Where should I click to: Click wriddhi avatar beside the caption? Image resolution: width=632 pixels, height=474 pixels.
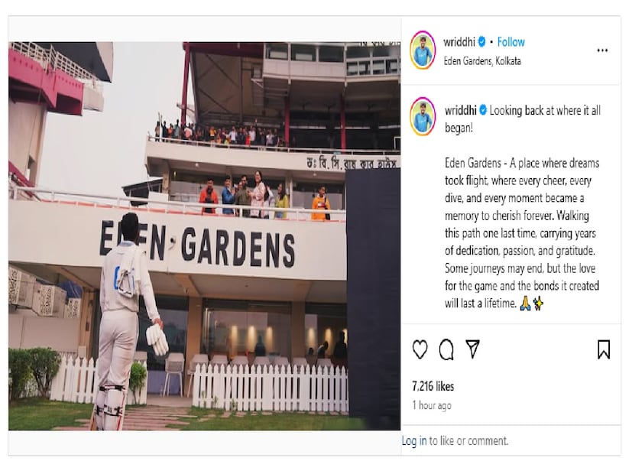(423, 116)
